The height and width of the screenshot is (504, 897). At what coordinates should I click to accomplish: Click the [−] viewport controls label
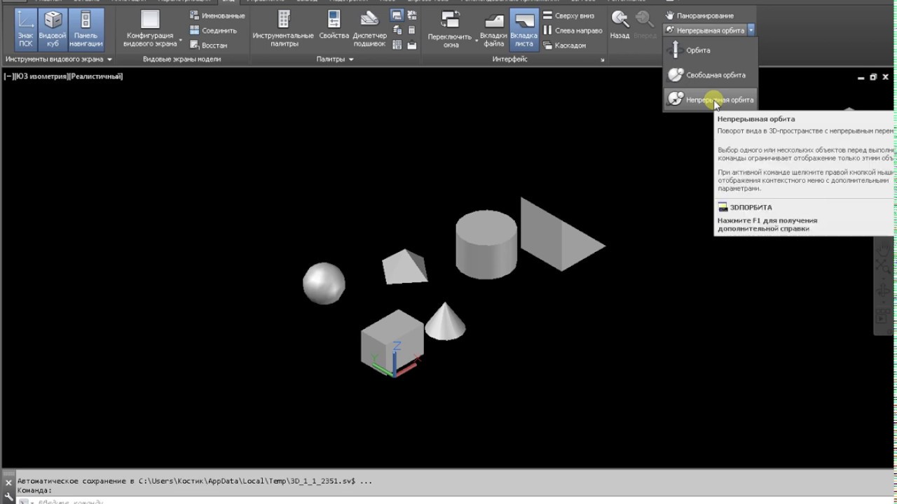click(8, 76)
